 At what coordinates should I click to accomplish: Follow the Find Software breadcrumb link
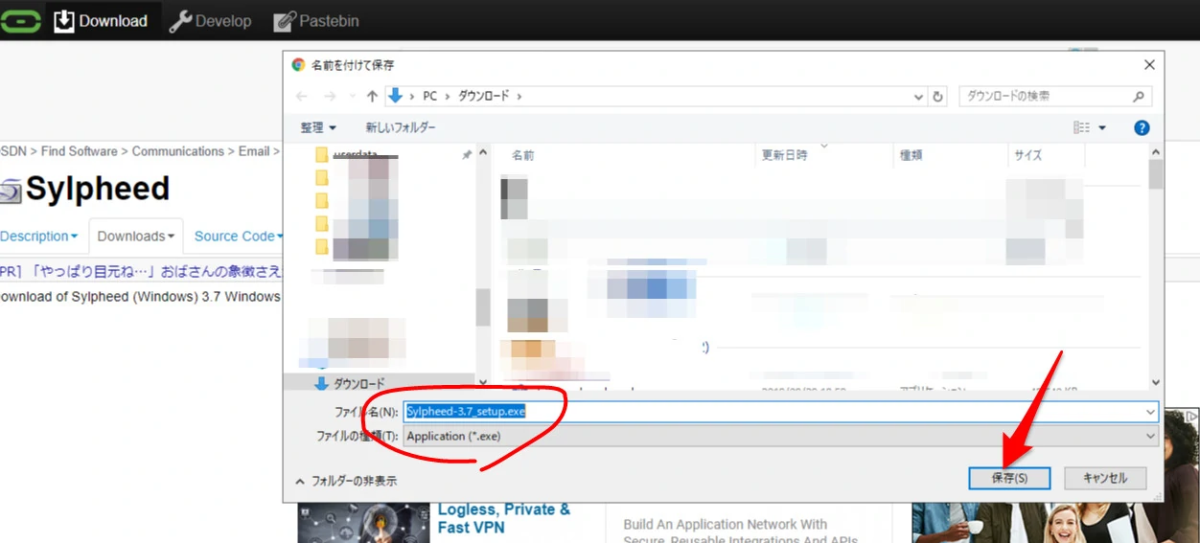pyautogui.click(x=80, y=151)
